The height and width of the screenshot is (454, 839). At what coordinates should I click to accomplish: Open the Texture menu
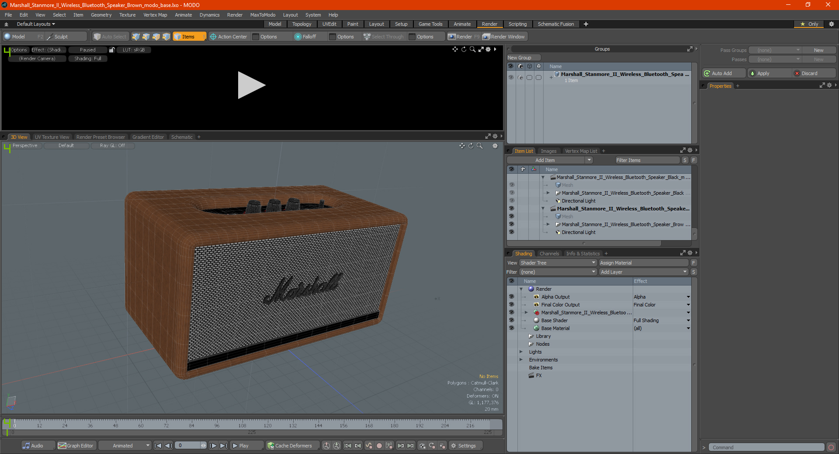pos(128,15)
